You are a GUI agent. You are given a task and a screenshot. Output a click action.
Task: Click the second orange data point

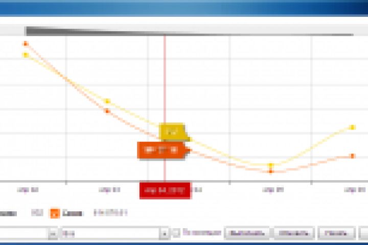pos(107,111)
